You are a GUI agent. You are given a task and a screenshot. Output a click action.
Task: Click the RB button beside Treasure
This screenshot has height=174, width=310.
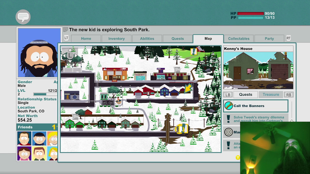tap(289, 95)
